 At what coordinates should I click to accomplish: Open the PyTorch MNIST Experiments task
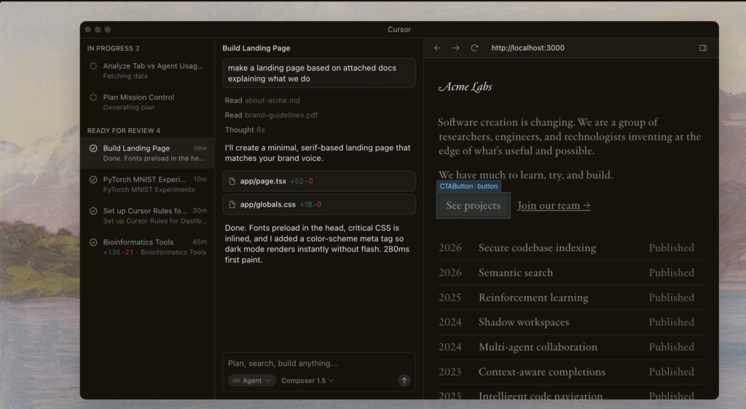(147, 184)
